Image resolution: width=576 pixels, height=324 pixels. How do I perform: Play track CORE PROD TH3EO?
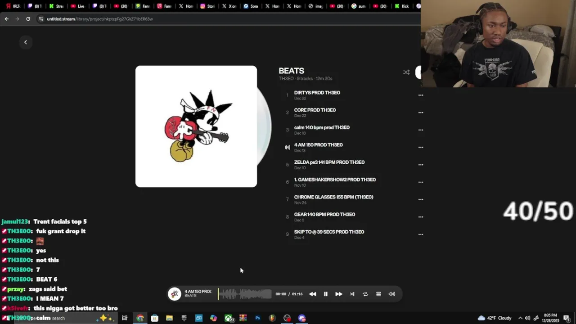pos(315,110)
